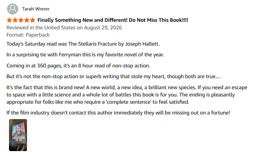Click the 'Format: Paperback' label
The image size is (256, 156).
click(x=28, y=35)
